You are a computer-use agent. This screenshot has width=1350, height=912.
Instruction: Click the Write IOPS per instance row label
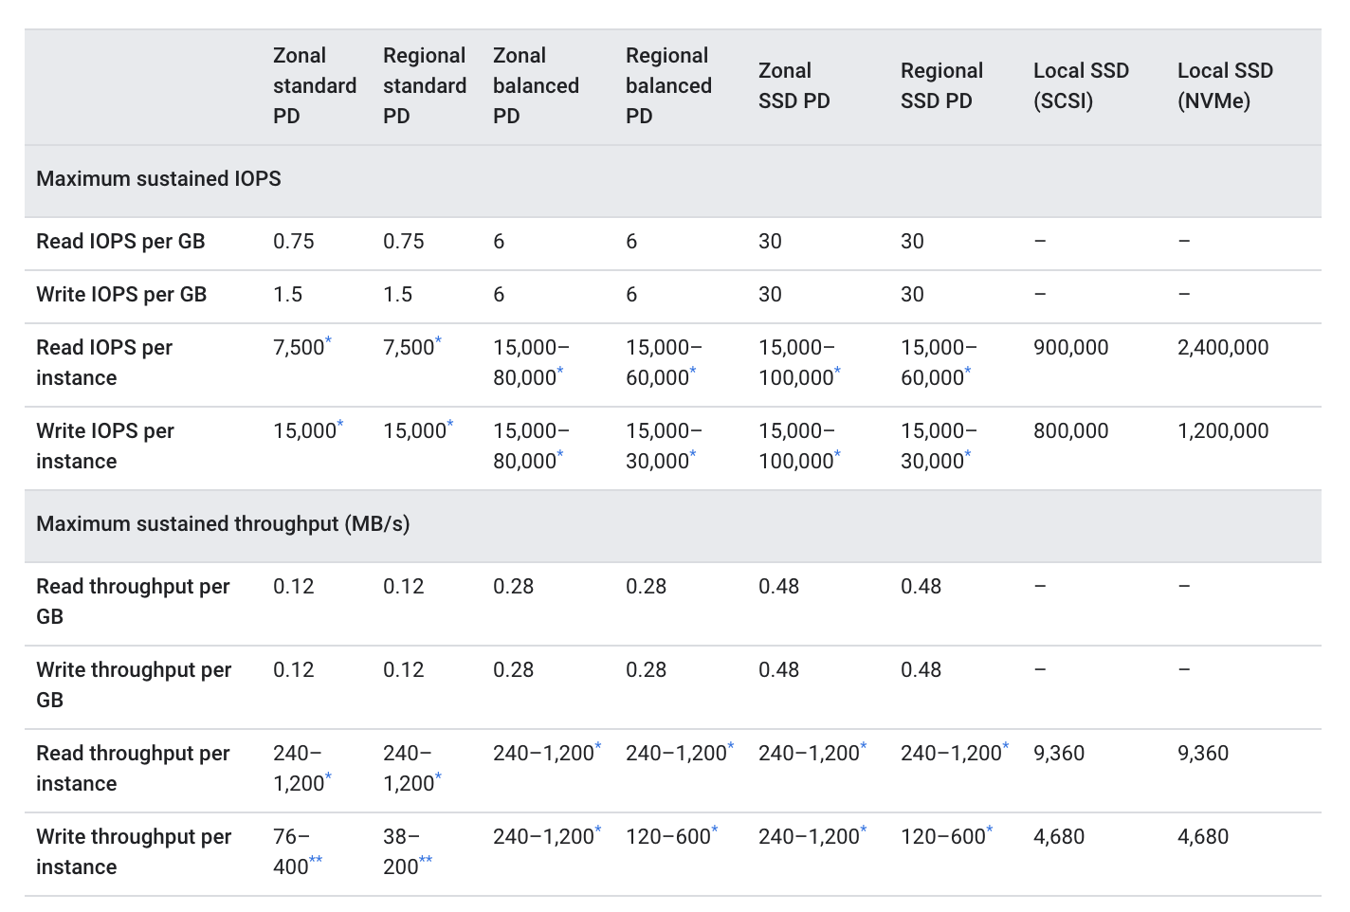pyautogui.click(x=105, y=446)
